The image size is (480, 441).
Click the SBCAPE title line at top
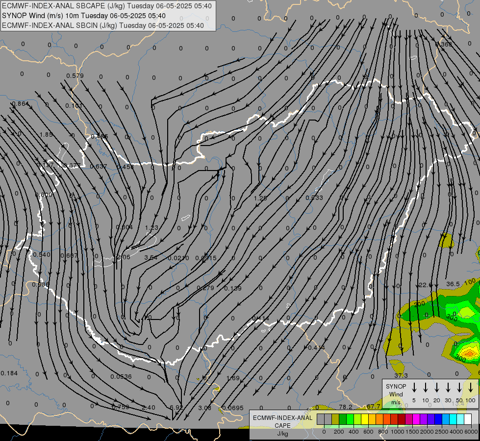click(x=106, y=6)
